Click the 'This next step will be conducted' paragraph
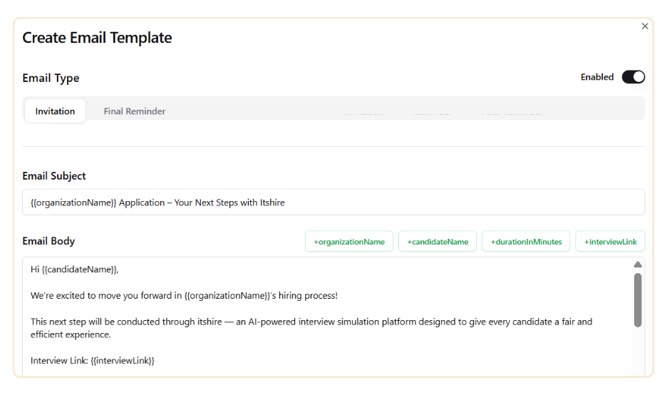The image size is (667, 395). pyautogui.click(x=311, y=322)
